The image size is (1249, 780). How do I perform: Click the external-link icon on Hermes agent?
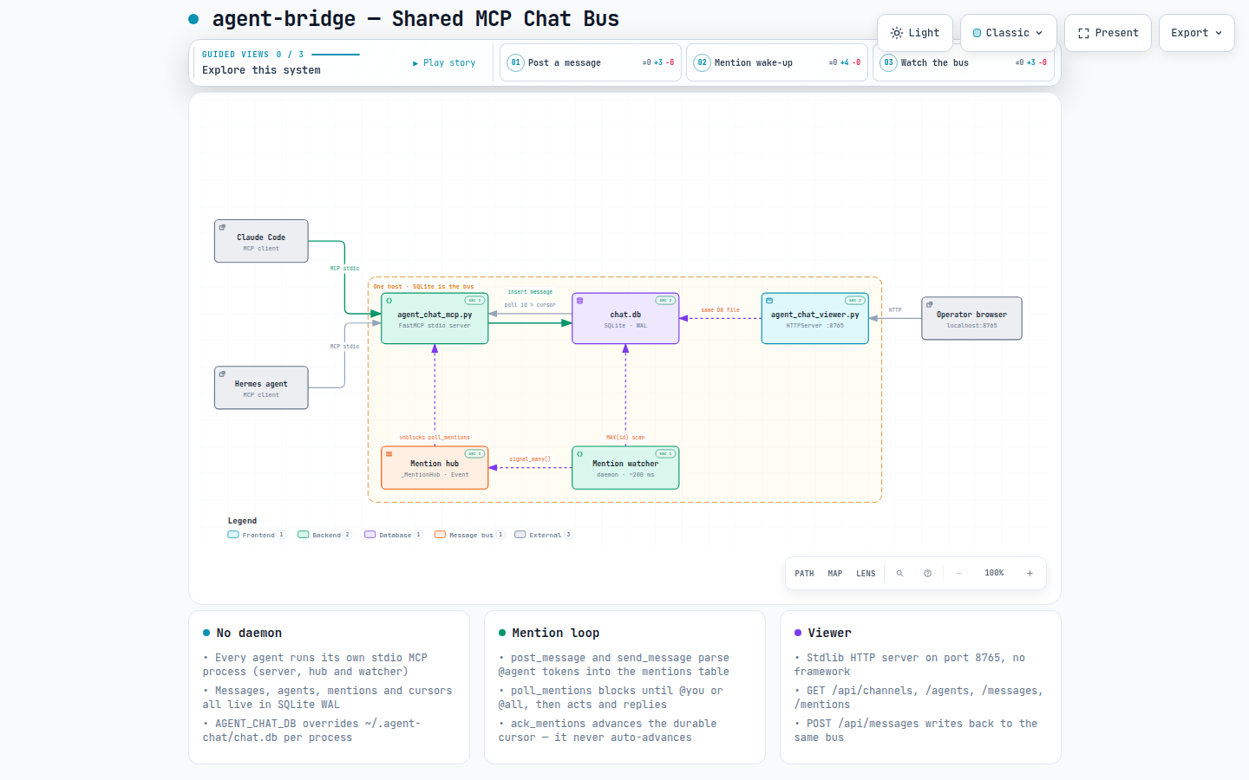tap(222, 374)
